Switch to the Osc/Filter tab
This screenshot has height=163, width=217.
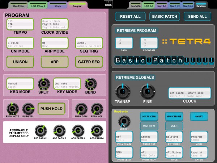18,5
